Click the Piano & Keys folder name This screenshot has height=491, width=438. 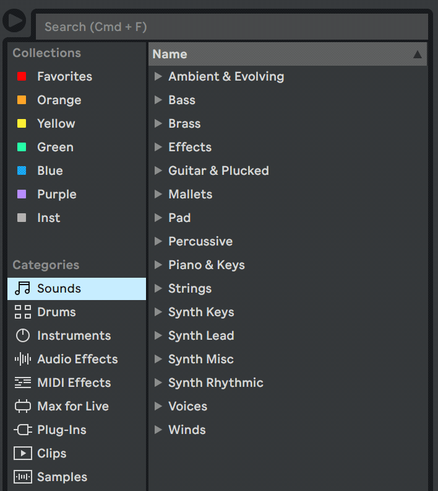tap(206, 265)
